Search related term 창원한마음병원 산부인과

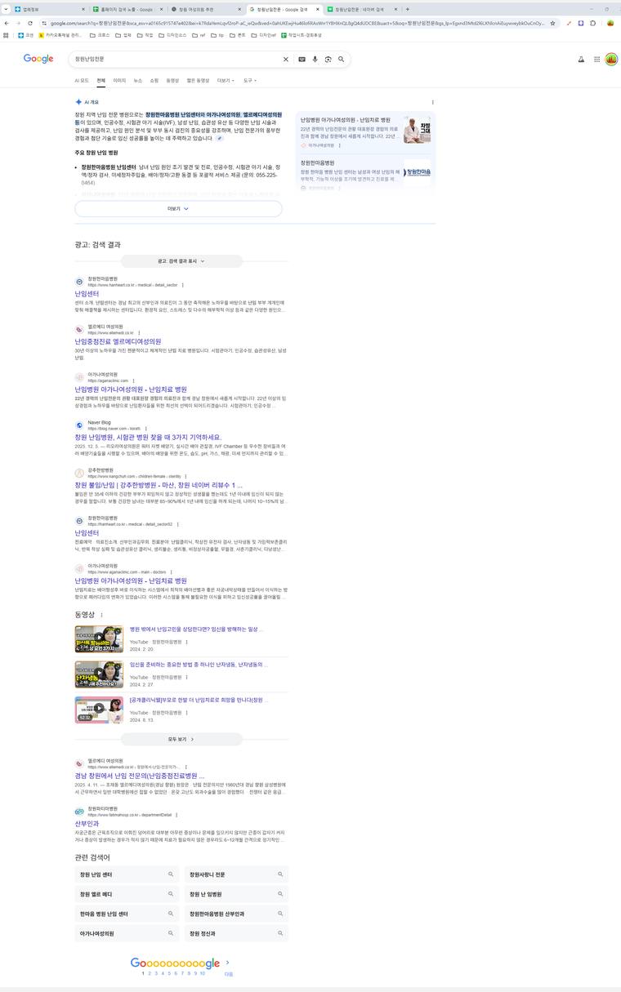pos(236,914)
